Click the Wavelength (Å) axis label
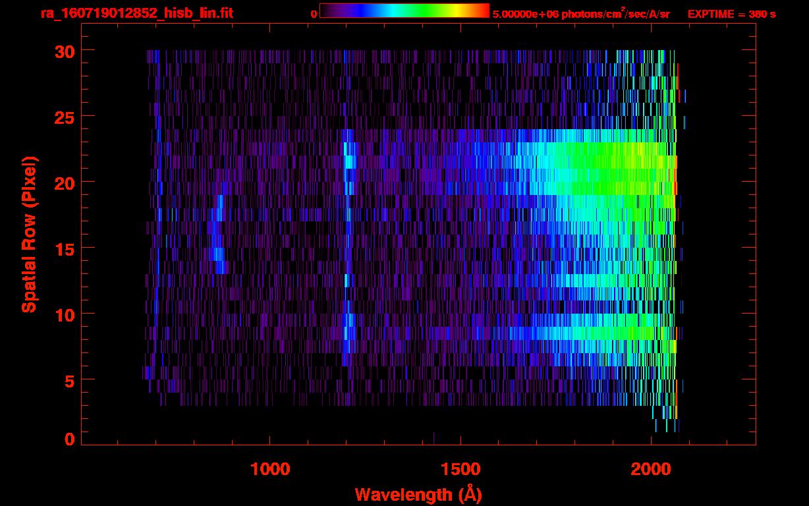809x506 pixels. click(x=418, y=494)
